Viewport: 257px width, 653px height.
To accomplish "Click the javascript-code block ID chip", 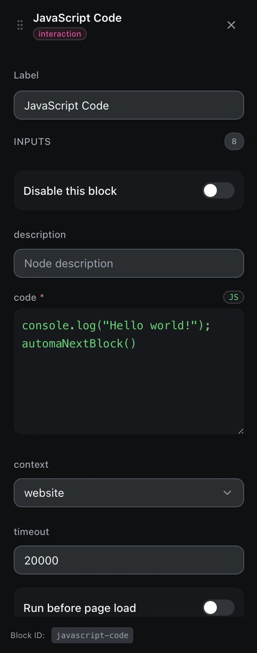I will (92, 635).
